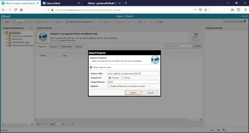The image size is (249, 133).
Task: Select the Program radio button
Action: [x=110, y=78]
